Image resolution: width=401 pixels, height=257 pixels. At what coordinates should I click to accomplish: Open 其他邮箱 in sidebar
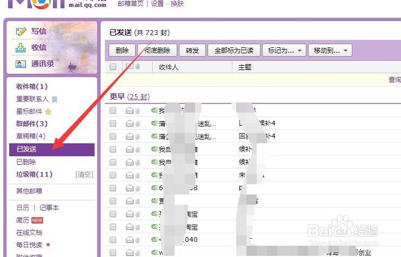pos(29,191)
